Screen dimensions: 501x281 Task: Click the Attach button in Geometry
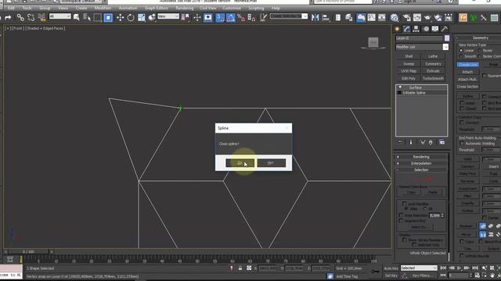pyautogui.click(x=467, y=72)
